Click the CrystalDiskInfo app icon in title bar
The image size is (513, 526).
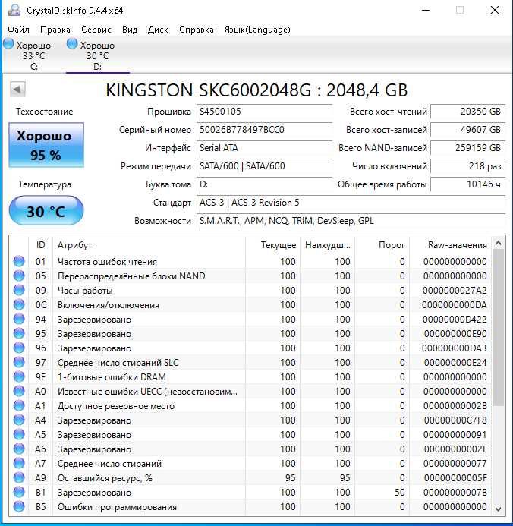[x=14, y=10]
